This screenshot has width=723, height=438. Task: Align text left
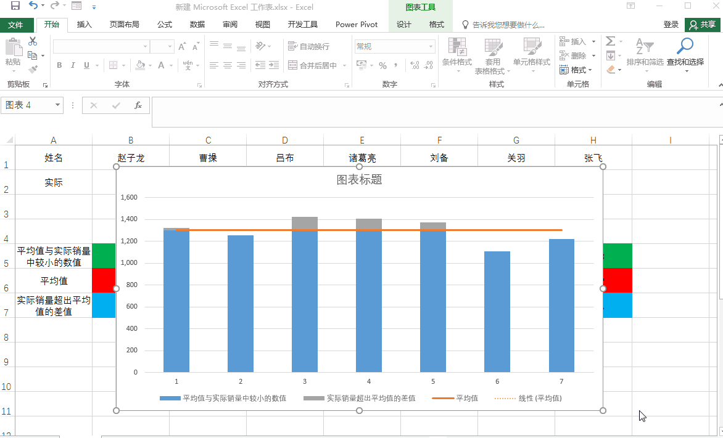[214, 65]
